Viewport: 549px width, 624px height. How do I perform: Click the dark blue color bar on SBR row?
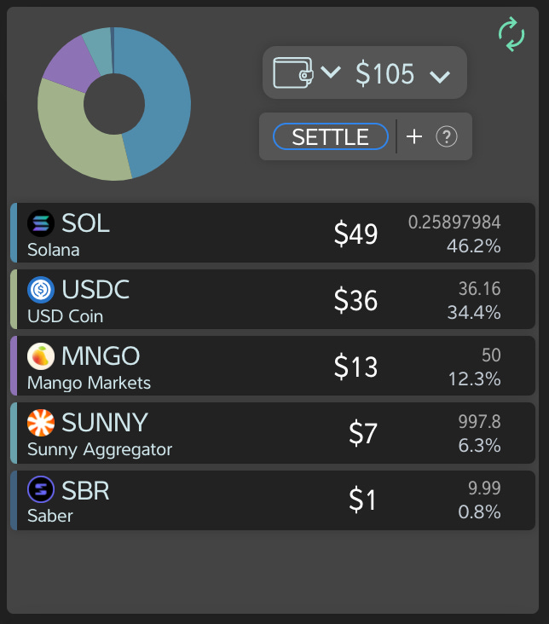[x=14, y=500]
